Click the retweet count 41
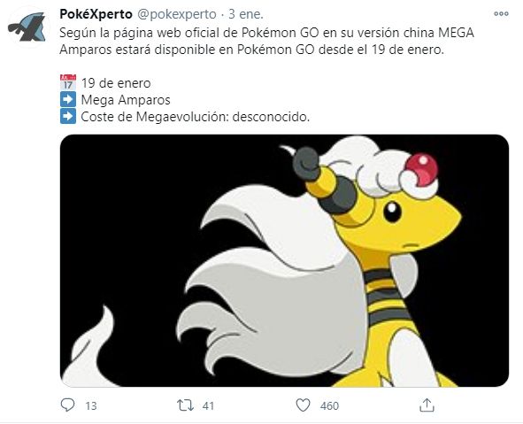The height and width of the screenshot is (424, 523). [208, 406]
